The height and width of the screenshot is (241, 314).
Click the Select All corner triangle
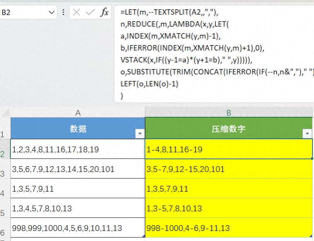5,113
